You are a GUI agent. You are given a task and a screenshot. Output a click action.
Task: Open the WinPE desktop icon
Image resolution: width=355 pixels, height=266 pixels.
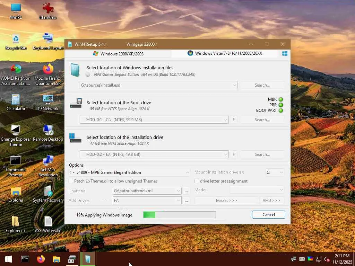tap(16, 11)
